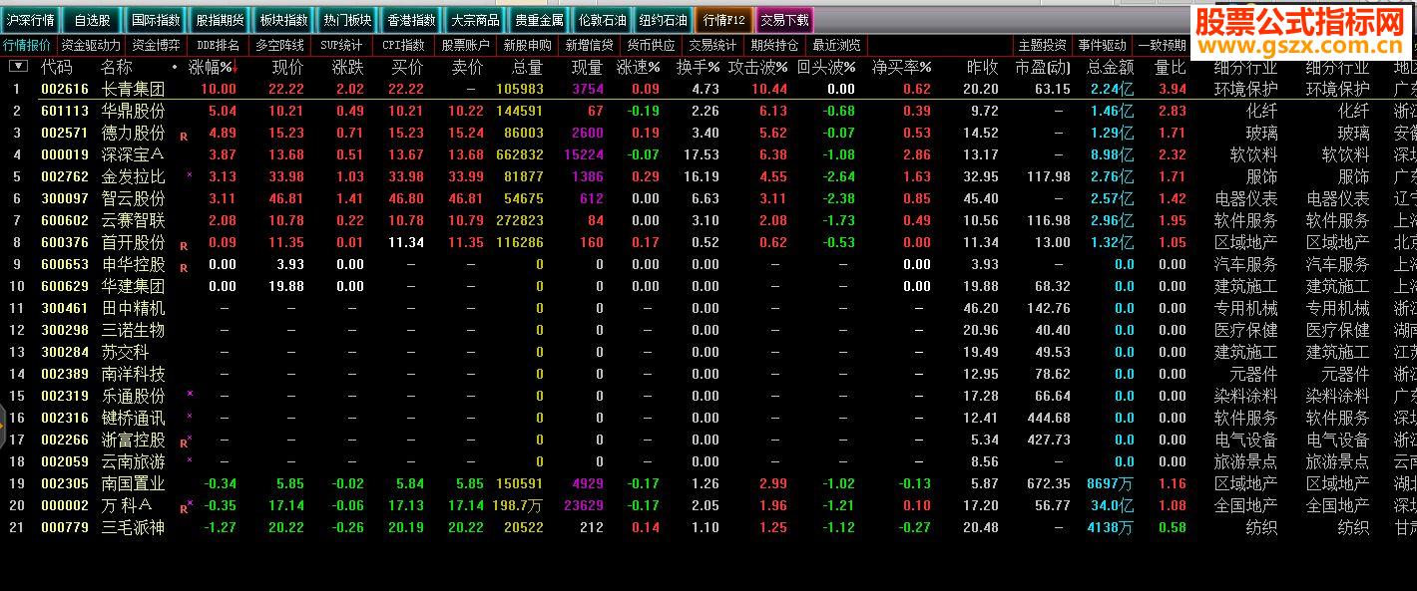This screenshot has width=1417, height=591.
Task: Select stock code 600602
Action: [x=65, y=220]
